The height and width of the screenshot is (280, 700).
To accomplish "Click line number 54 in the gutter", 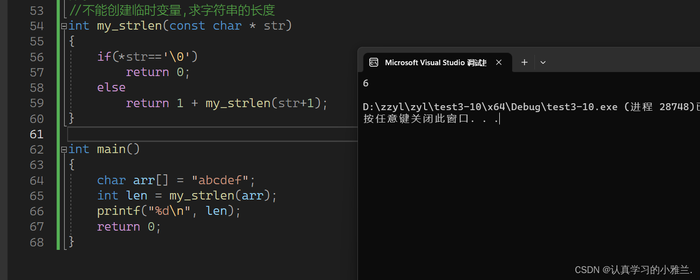I will [37, 26].
